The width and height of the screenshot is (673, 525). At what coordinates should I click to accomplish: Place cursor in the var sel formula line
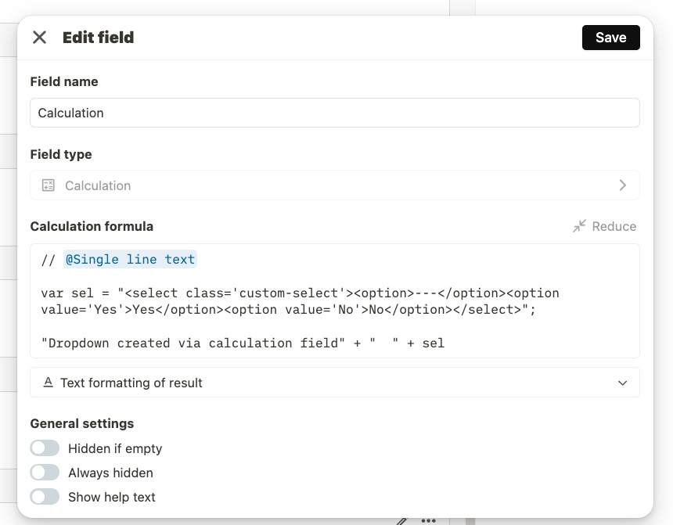pos(300,301)
